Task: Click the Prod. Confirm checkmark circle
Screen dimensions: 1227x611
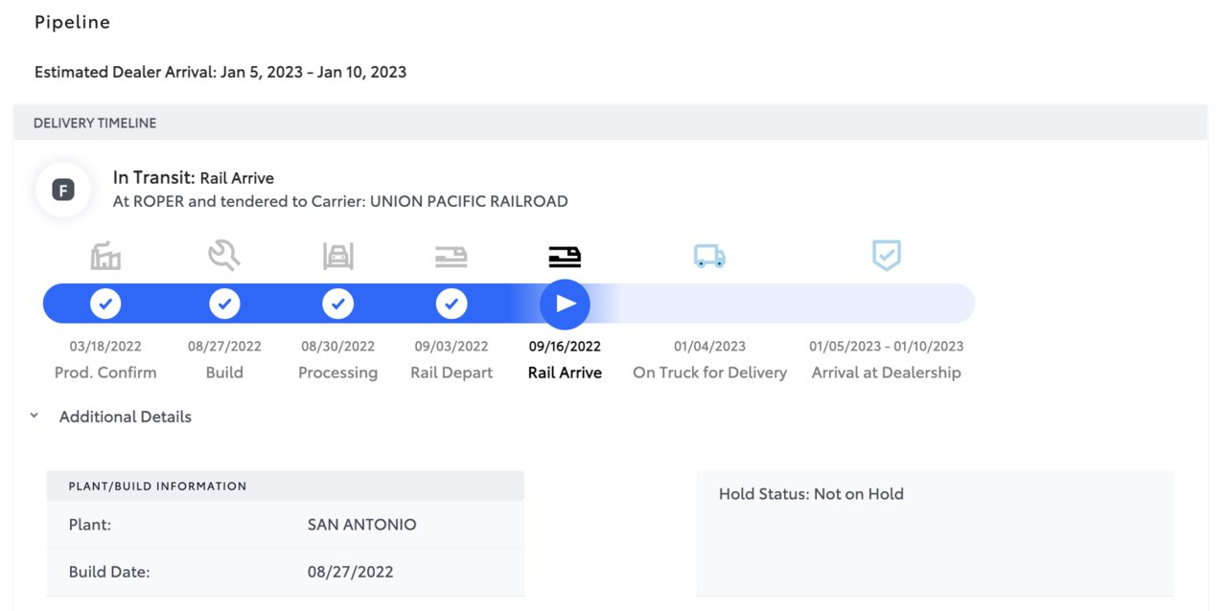Action: (105, 304)
